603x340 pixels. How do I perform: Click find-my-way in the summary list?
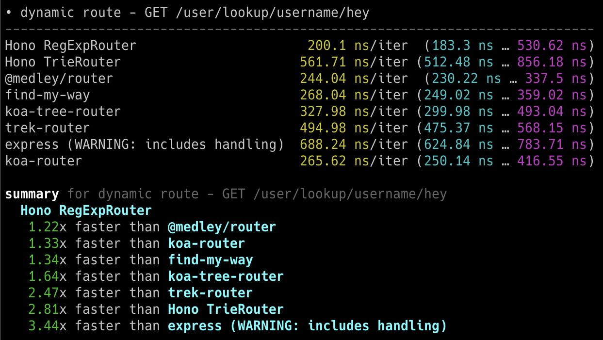[210, 260]
